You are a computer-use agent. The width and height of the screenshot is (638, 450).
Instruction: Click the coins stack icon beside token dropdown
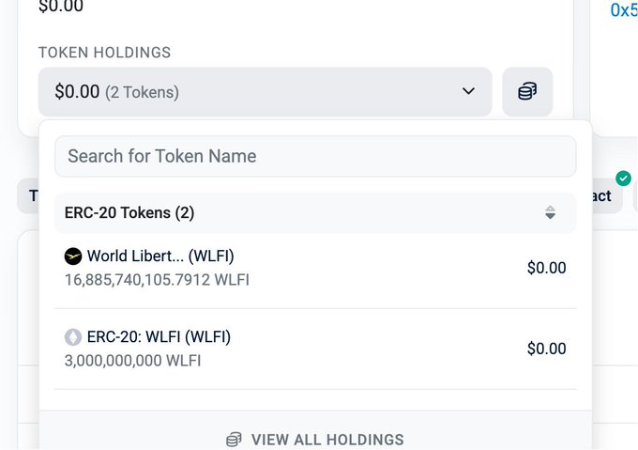(527, 92)
